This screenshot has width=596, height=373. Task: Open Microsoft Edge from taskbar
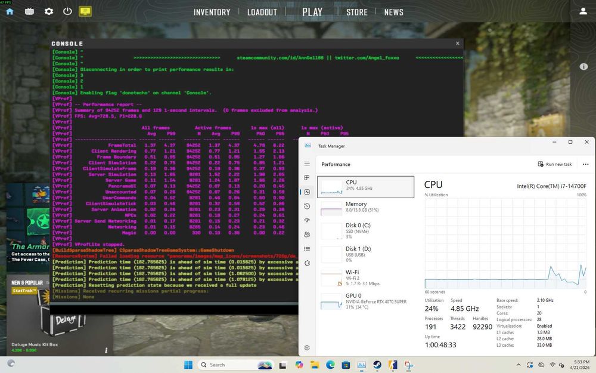(330, 365)
